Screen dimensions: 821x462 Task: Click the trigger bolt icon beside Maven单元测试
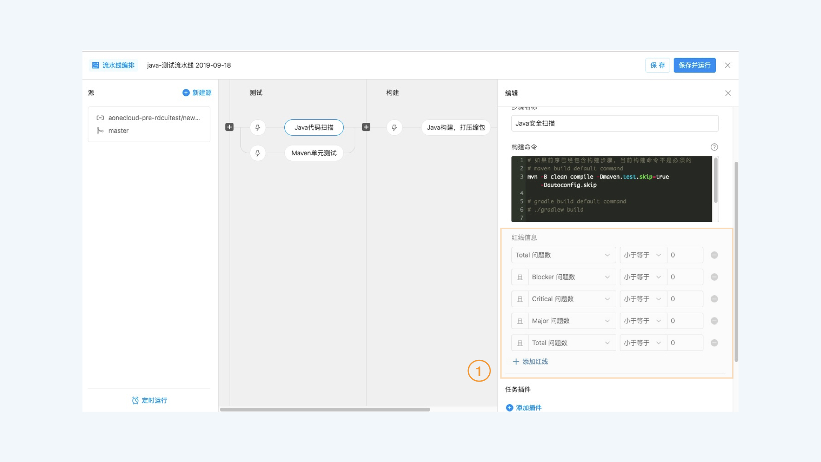(257, 153)
